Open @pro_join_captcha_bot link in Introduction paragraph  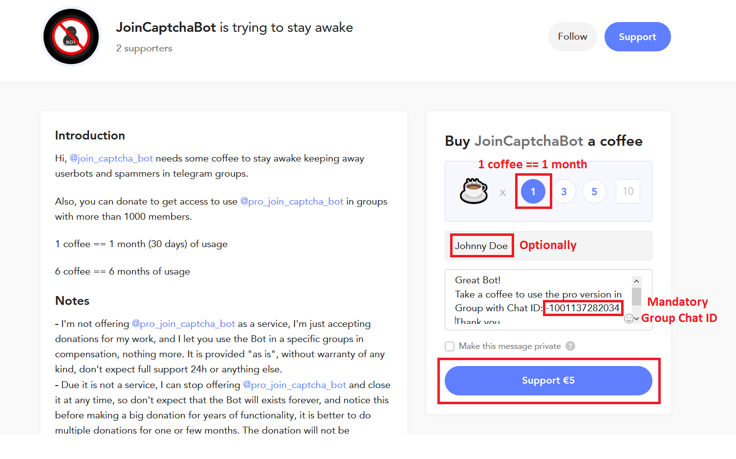coord(292,202)
